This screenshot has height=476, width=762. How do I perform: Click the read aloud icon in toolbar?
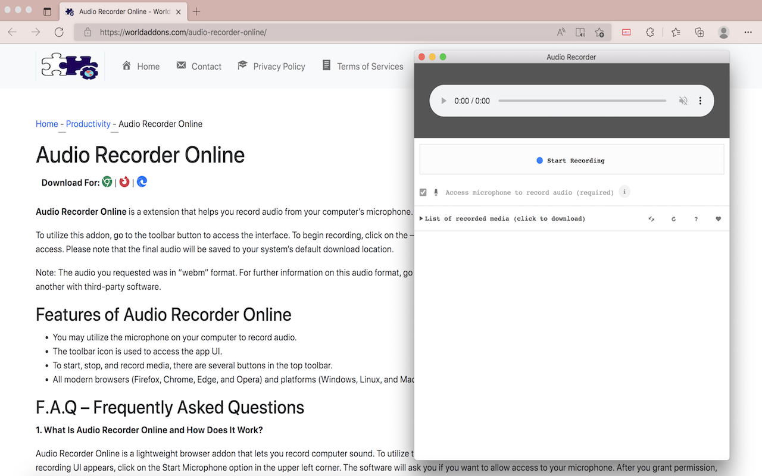point(560,32)
